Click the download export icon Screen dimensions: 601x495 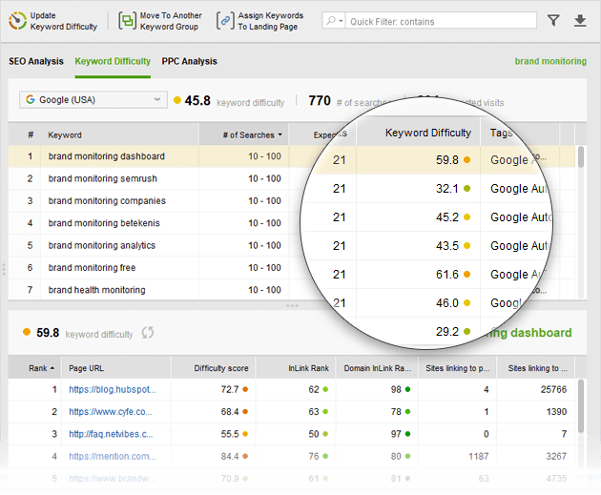pos(580,20)
